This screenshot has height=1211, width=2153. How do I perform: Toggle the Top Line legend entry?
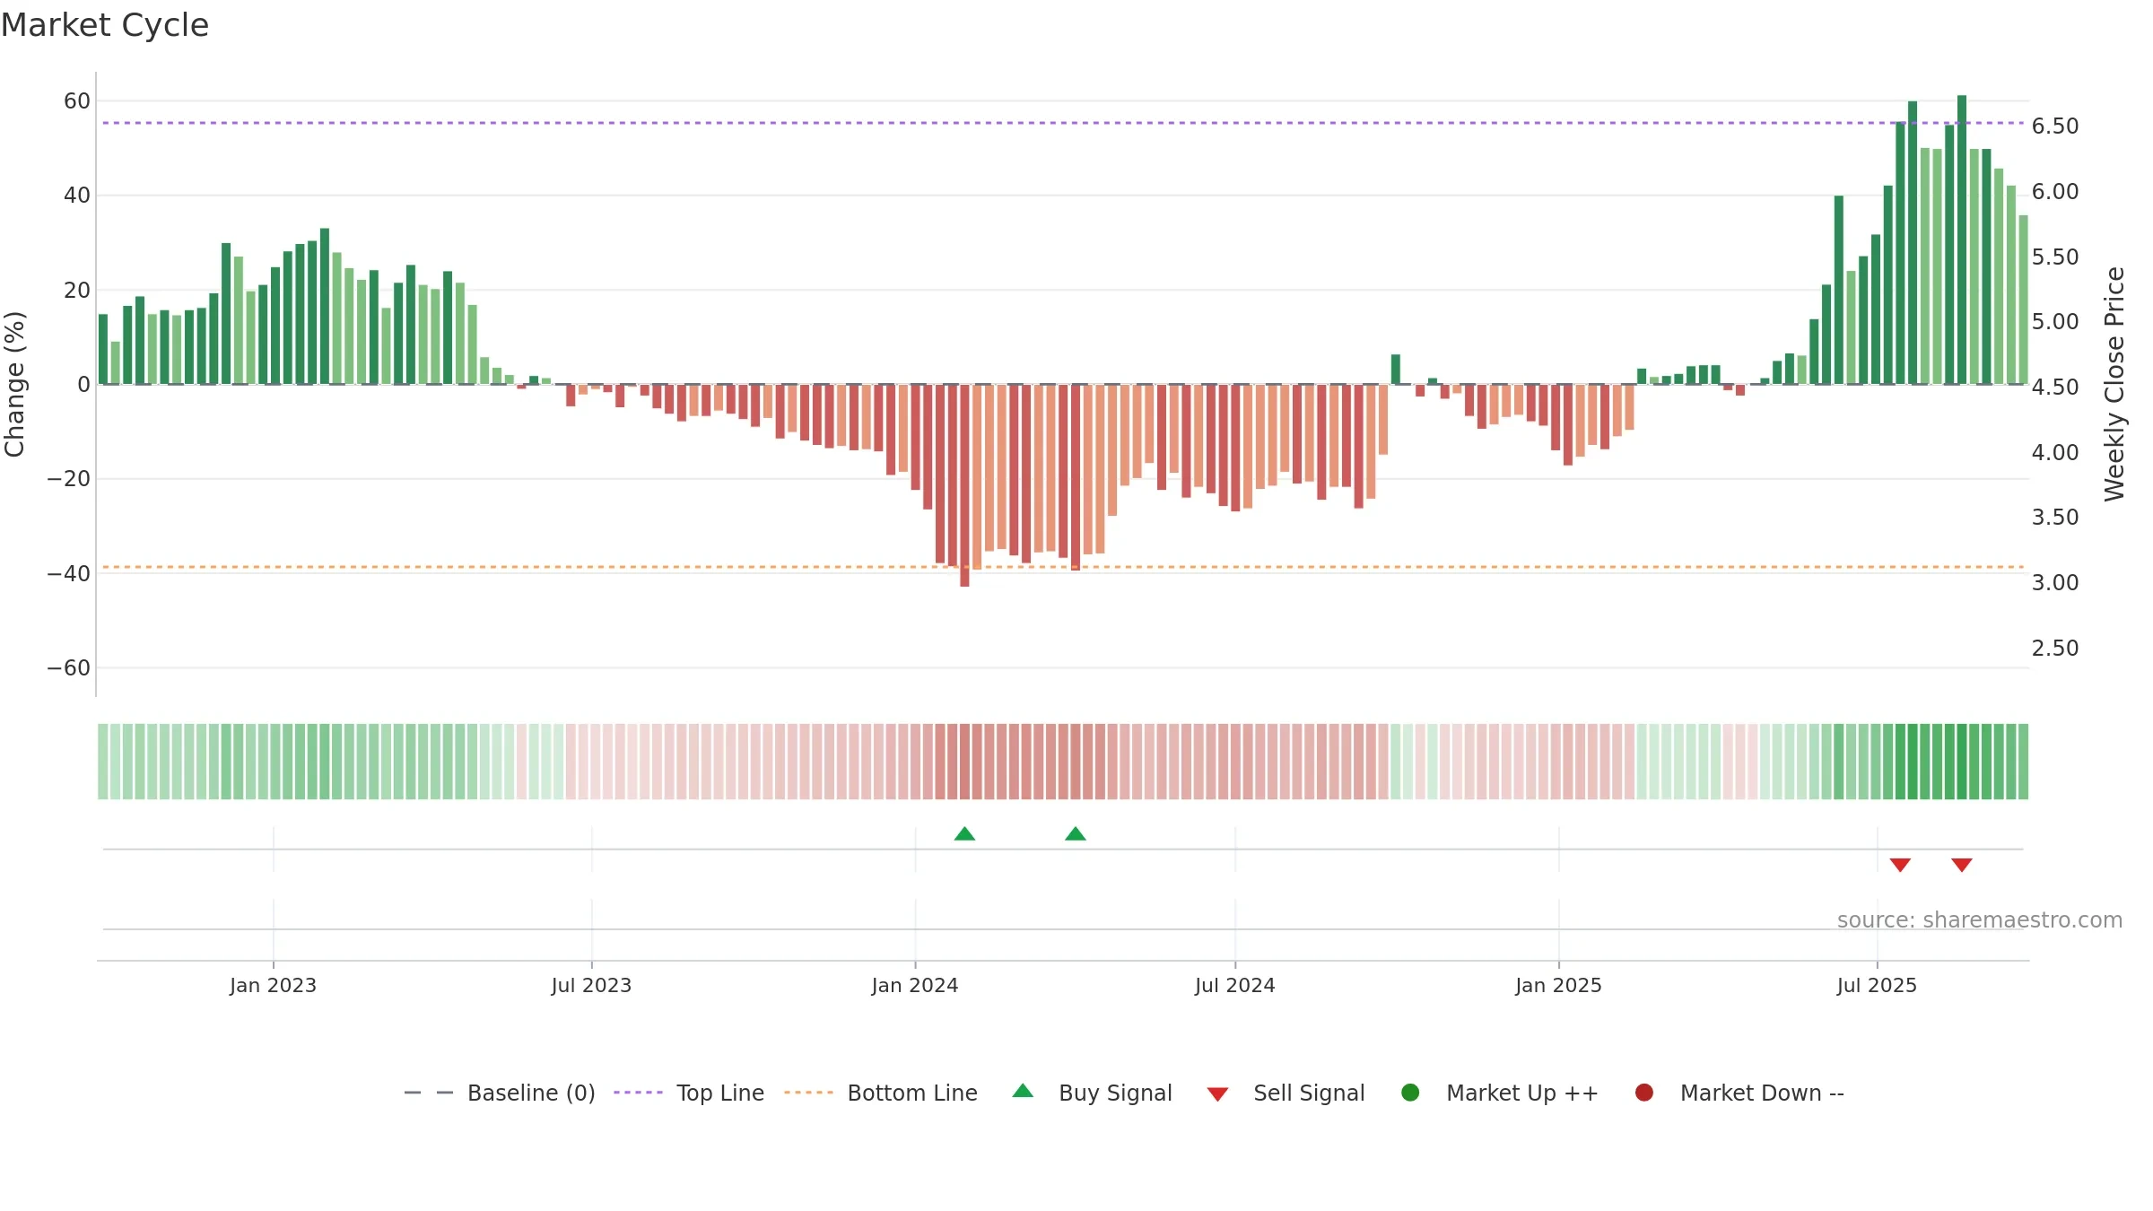point(689,1093)
